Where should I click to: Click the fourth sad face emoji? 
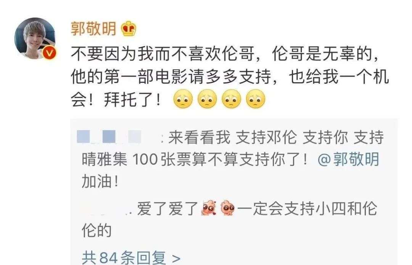tap(256, 99)
